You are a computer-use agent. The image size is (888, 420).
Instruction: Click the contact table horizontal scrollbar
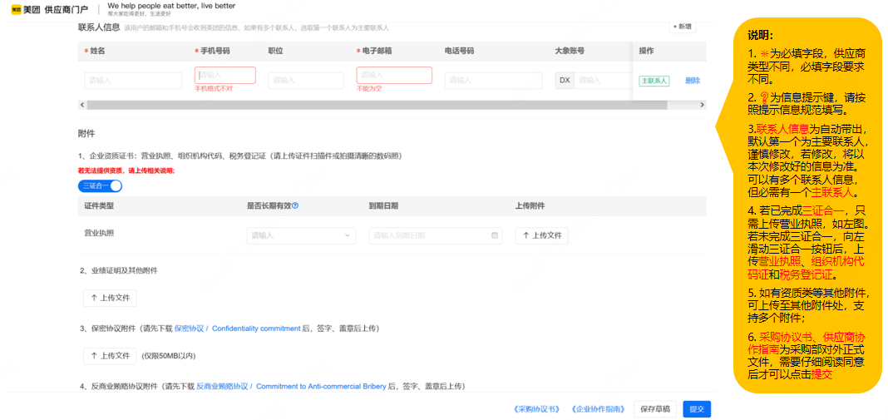(377, 105)
